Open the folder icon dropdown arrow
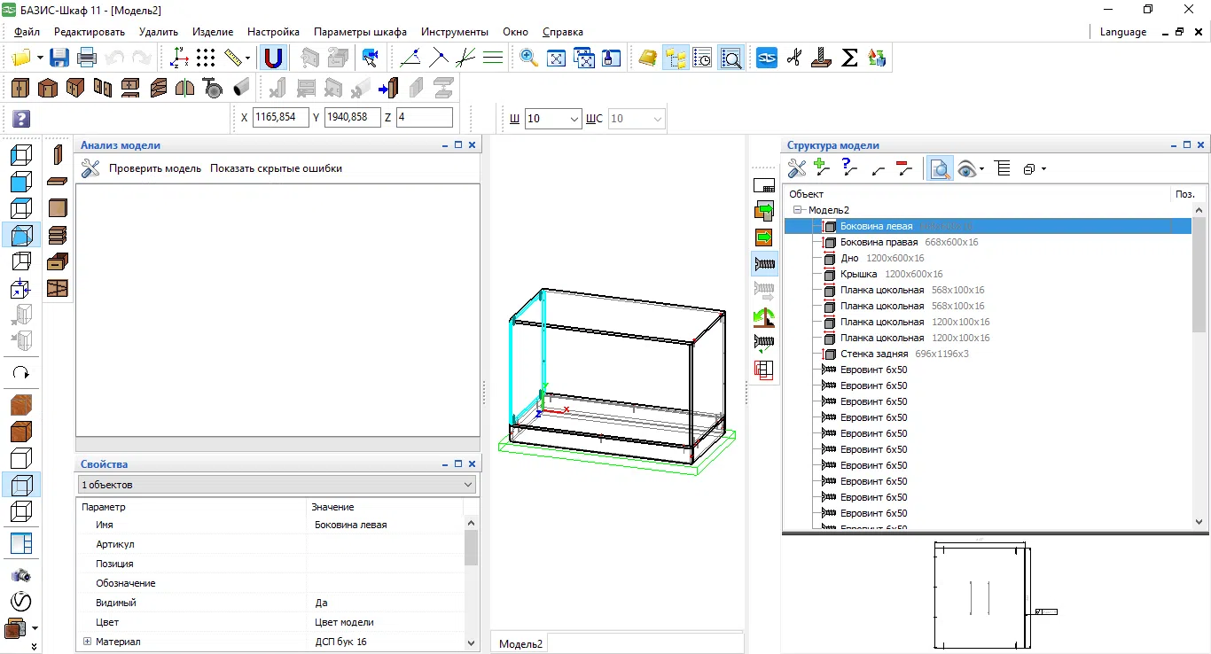The height and width of the screenshot is (654, 1211). pos(40,58)
